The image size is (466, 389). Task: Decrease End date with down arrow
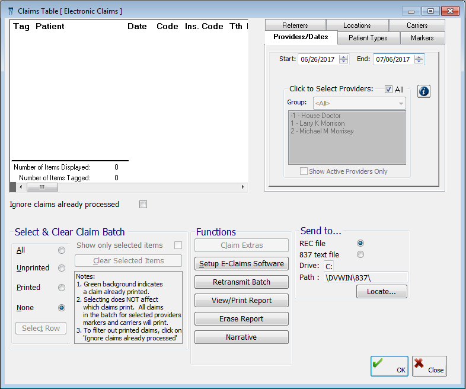(x=419, y=62)
